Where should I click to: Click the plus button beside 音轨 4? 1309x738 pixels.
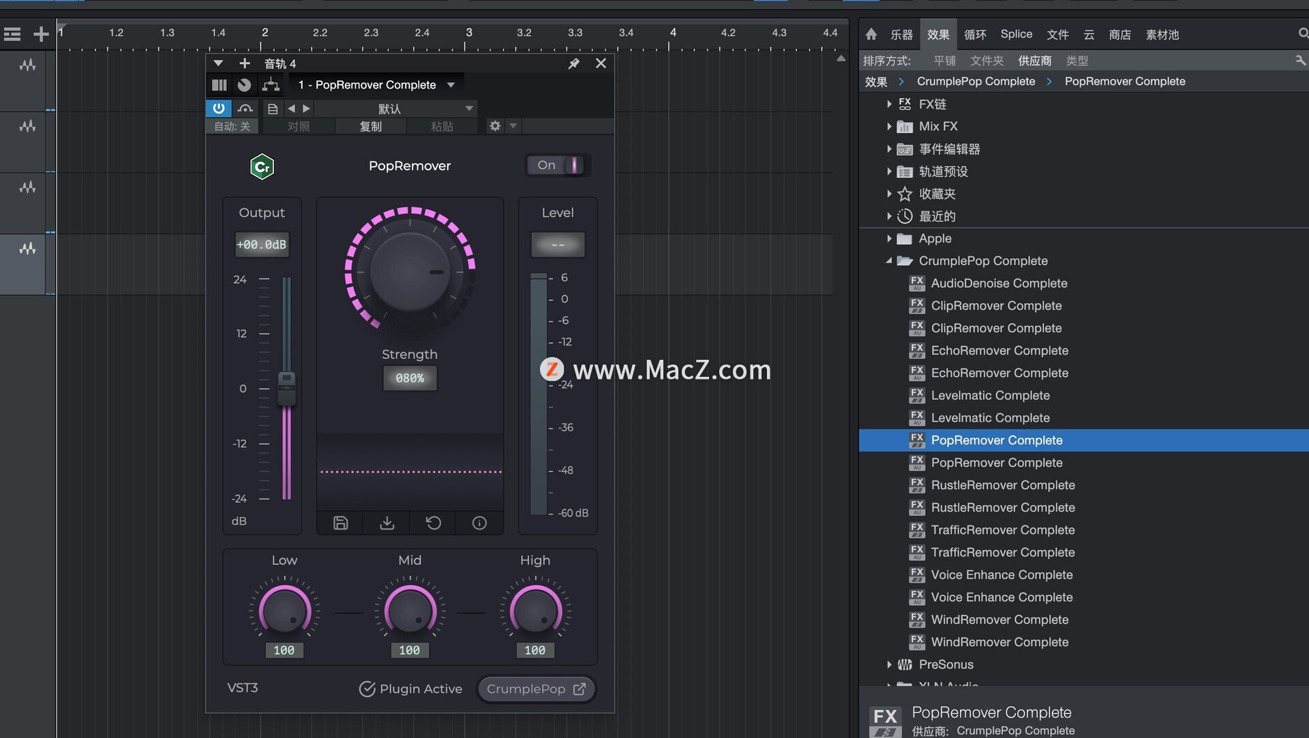[x=244, y=63]
